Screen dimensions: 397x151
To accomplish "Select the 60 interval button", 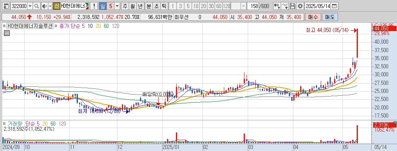I will pos(219,6).
